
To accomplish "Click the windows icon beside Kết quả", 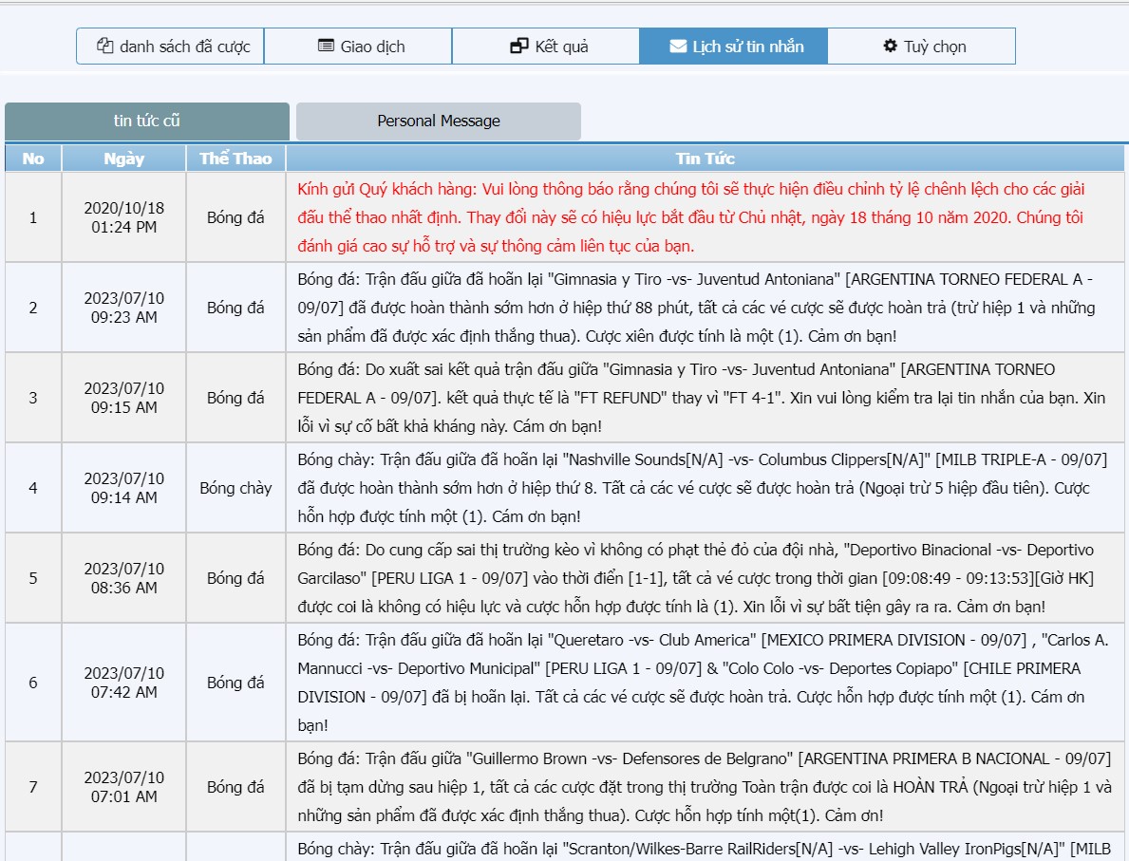I will click(x=518, y=47).
